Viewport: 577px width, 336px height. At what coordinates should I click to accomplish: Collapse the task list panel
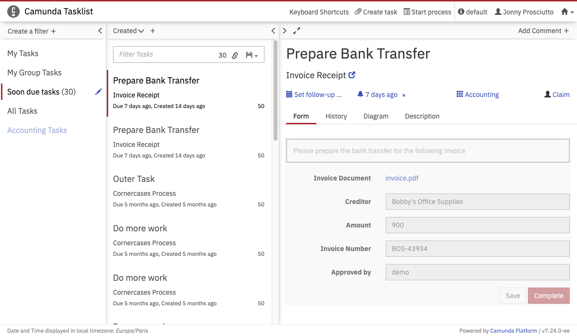coord(273,31)
